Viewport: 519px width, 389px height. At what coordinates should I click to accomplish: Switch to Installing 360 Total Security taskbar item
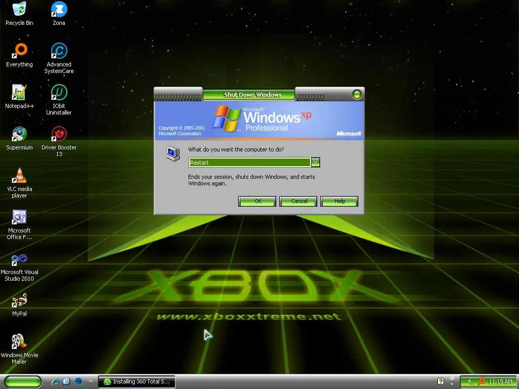pyautogui.click(x=137, y=382)
